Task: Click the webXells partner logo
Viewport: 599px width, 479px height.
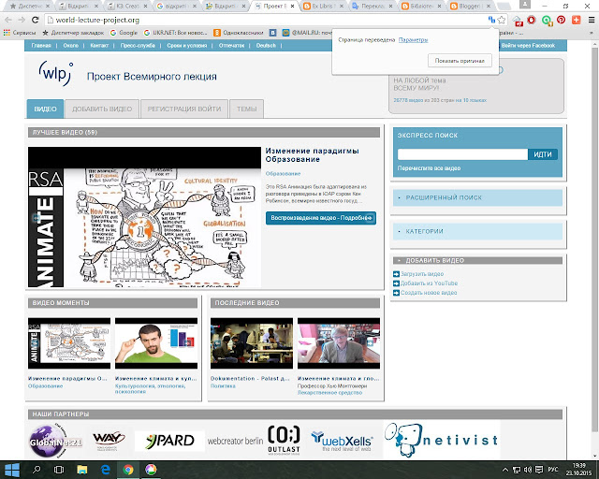Action: click(x=342, y=441)
